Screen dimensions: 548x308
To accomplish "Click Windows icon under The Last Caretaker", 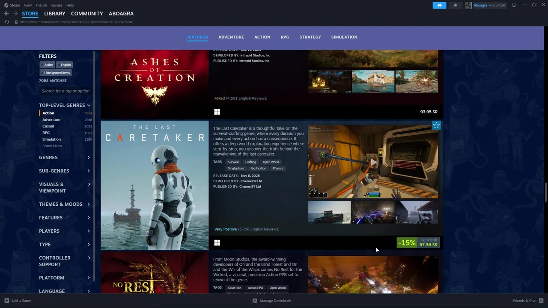I will point(217,243).
